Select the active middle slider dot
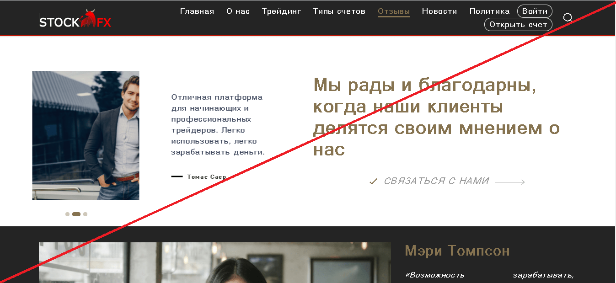Screen dimensions: 616x283 [76, 214]
